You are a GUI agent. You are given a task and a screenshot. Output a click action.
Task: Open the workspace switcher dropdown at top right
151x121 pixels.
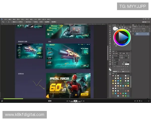pyautogui.click(x=146, y=22)
